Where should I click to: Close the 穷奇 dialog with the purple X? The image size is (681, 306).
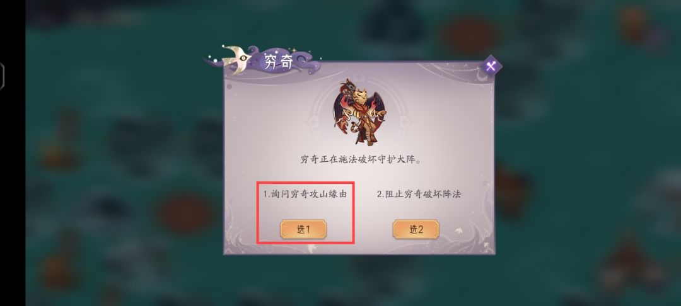pyautogui.click(x=491, y=66)
